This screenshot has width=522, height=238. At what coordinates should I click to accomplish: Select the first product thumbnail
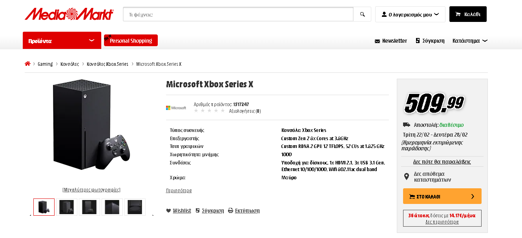[x=44, y=207]
